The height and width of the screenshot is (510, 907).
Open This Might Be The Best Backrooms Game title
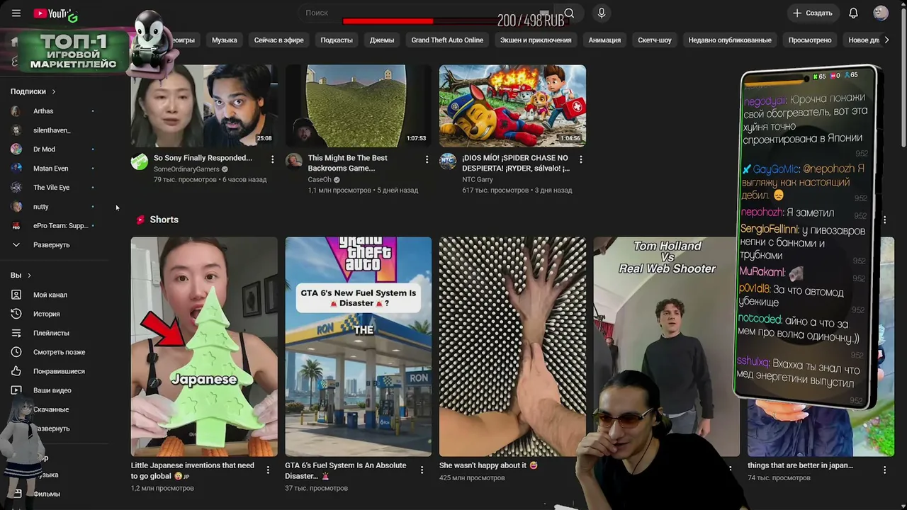click(x=348, y=163)
